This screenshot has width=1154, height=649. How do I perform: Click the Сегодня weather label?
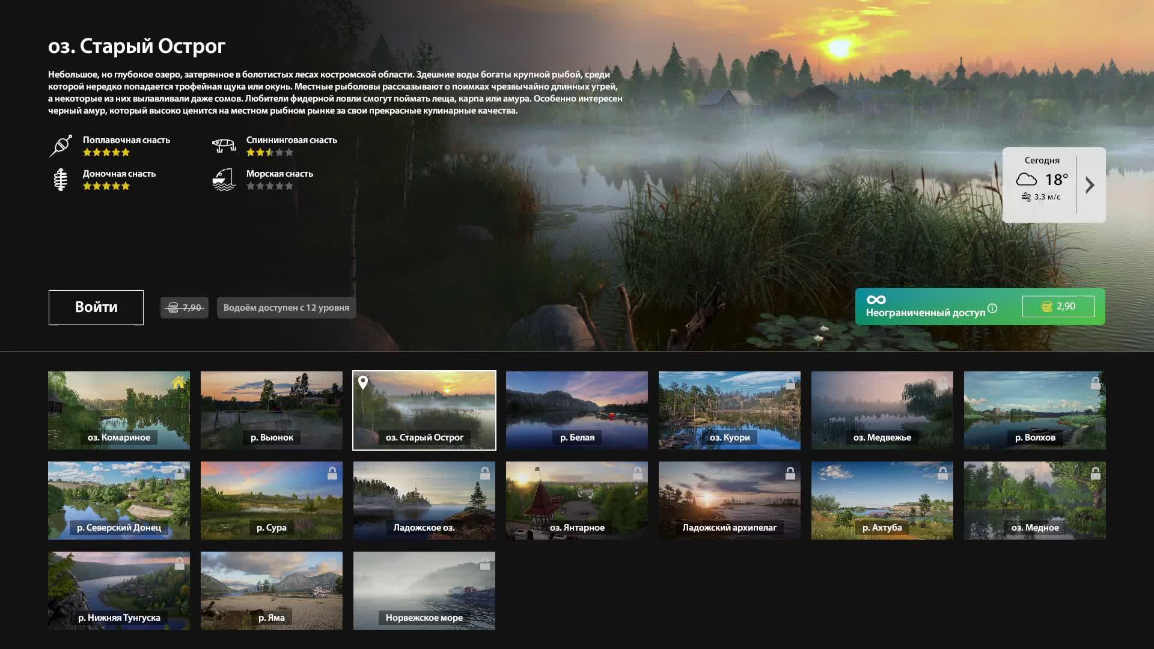tap(1042, 160)
